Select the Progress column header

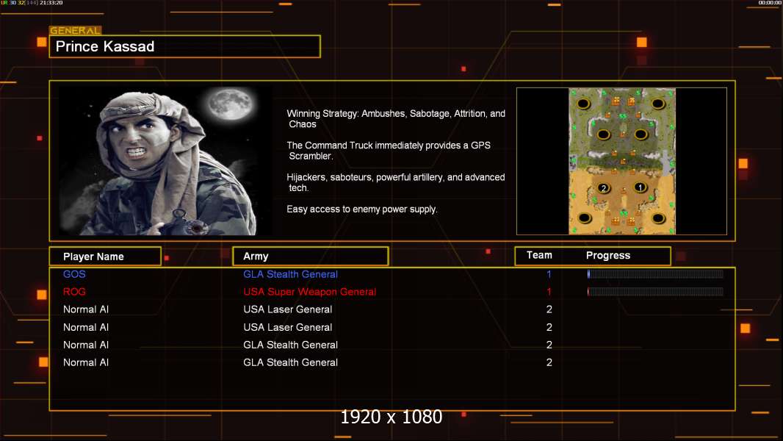coord(607,255)
